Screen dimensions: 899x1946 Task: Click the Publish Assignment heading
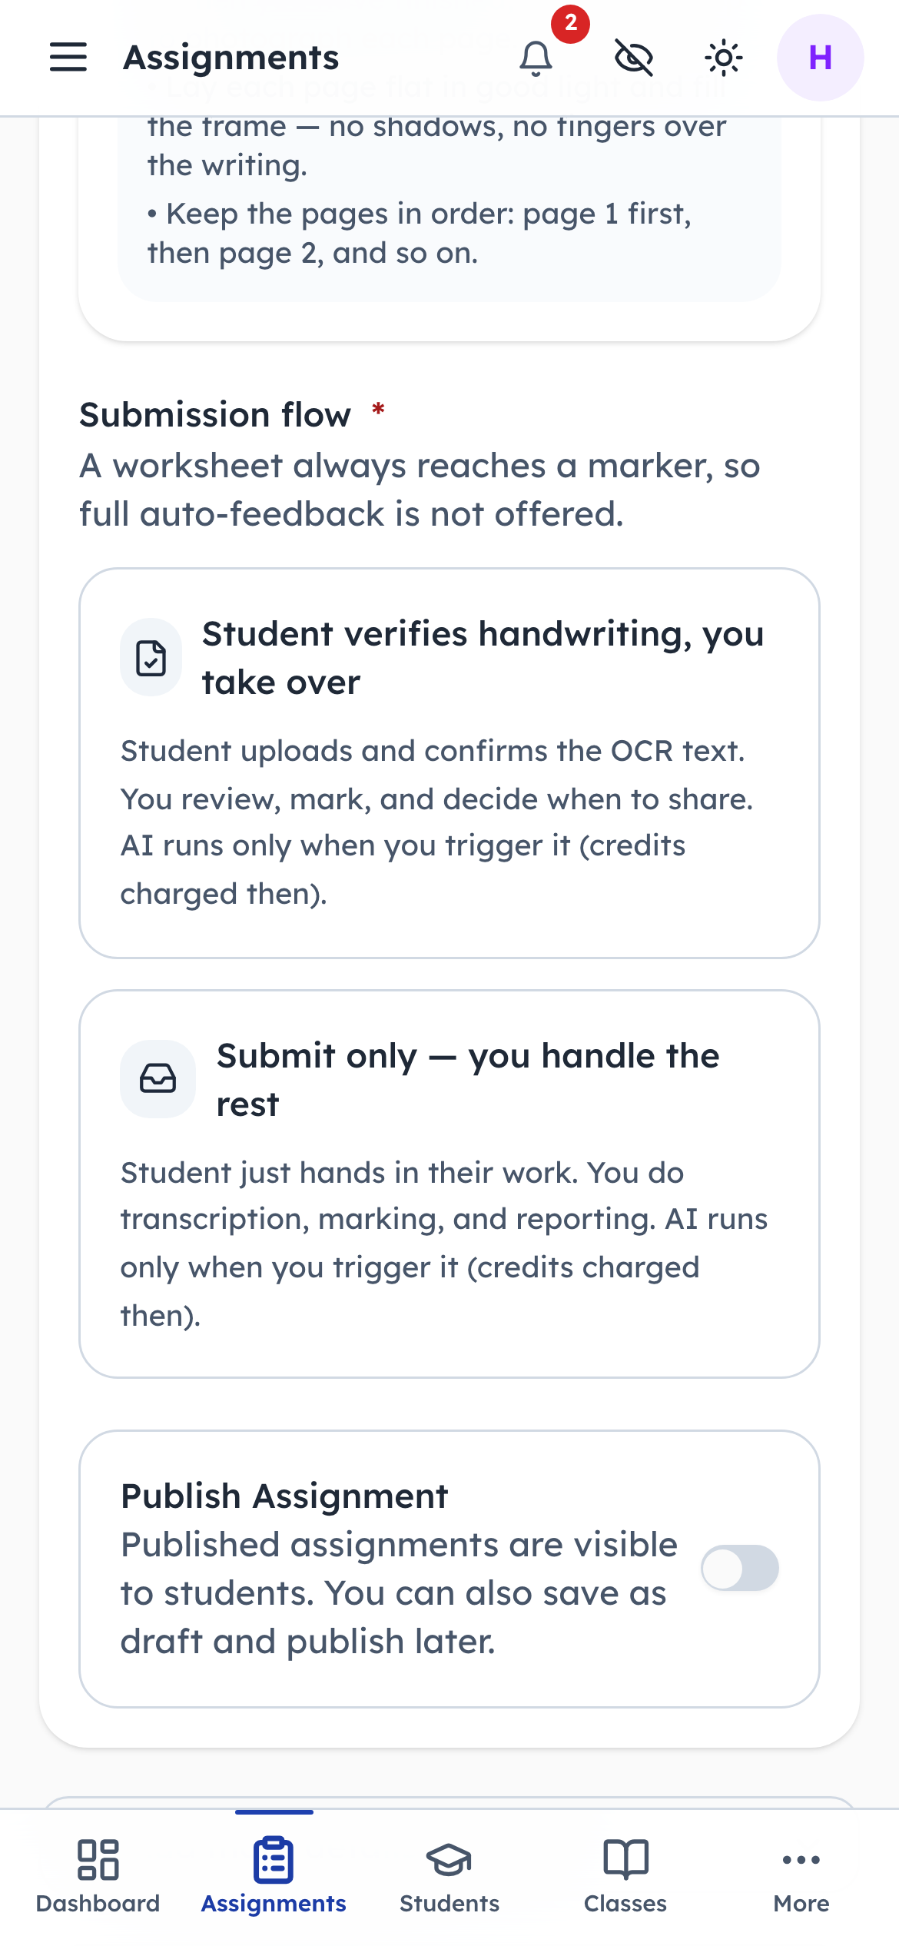pos(284,1496)
